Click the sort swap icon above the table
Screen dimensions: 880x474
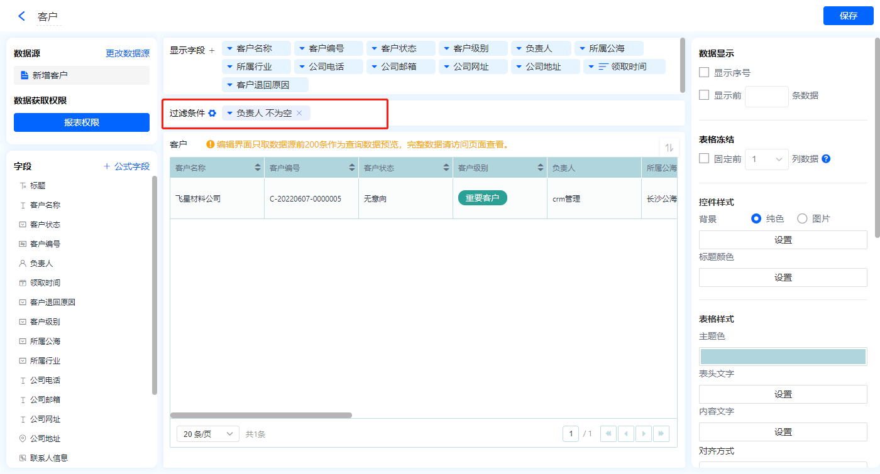tap(669, 148)
